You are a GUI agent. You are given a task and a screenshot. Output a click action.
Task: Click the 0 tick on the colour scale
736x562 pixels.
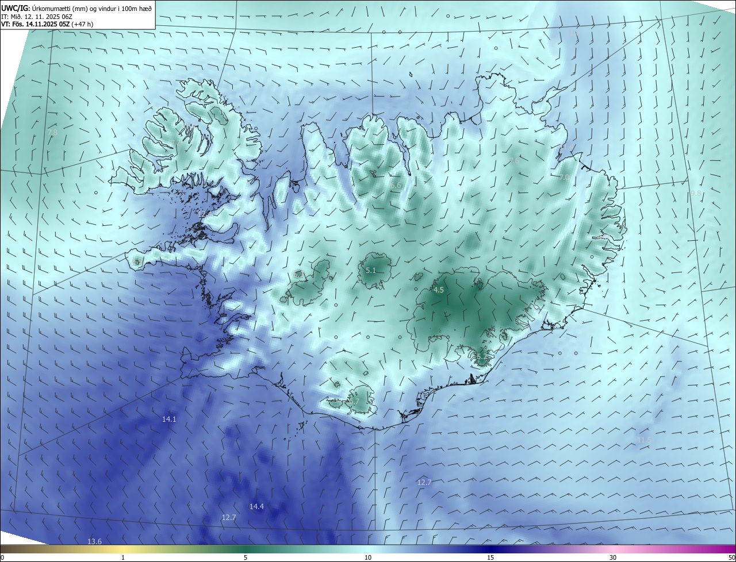[x=2, y=557]
